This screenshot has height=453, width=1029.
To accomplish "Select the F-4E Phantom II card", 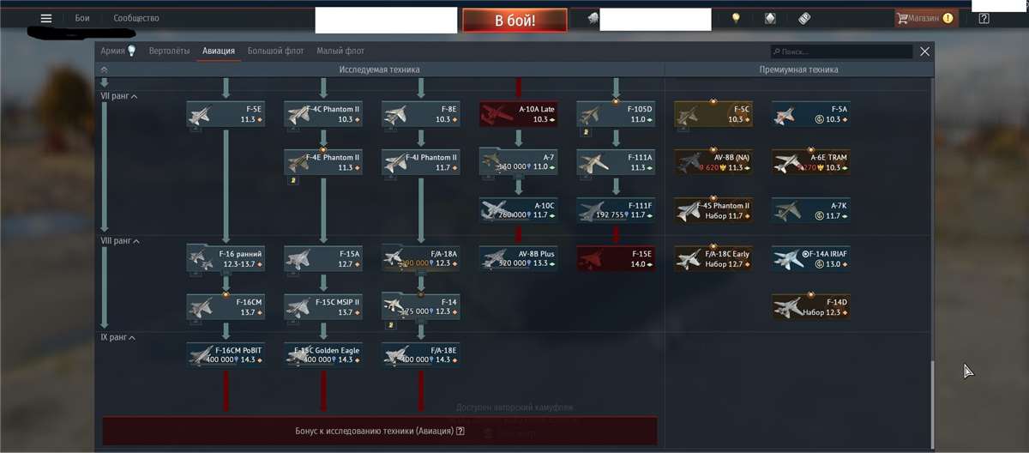I will tap(322, 162).
